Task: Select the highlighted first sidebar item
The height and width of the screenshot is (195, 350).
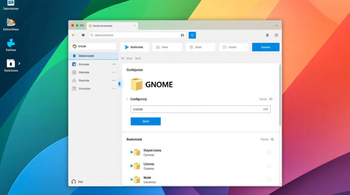Action: pyautogui.click(x=93, y=56)
